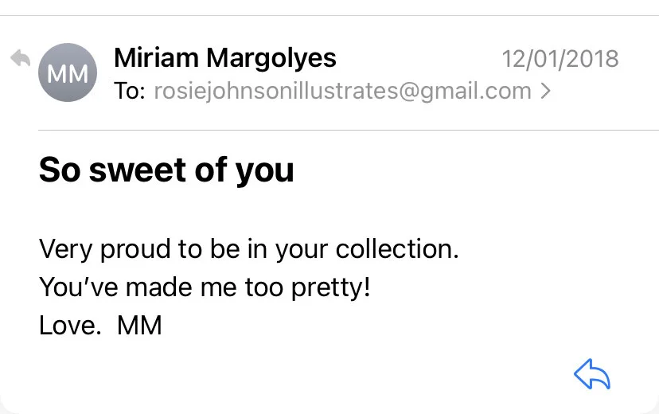Click the line "Very proud to be in your collection."

[x=249, y=249]
